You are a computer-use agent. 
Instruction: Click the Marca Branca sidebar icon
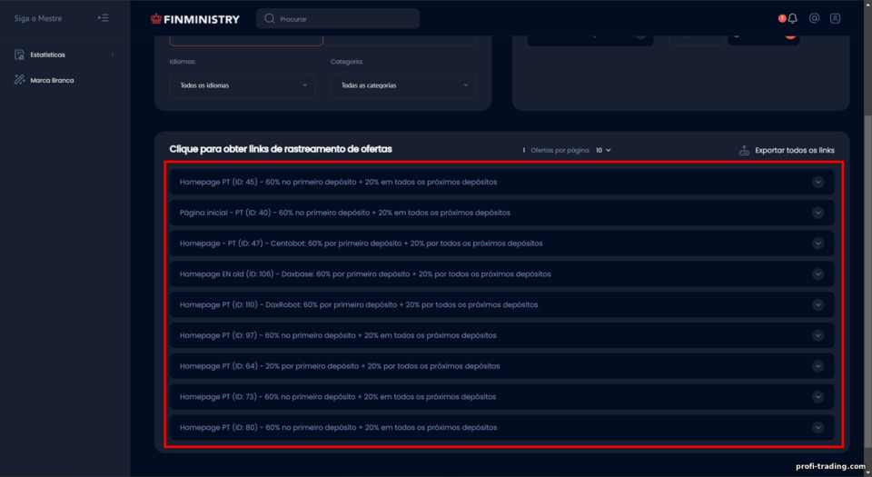[19, 80]
